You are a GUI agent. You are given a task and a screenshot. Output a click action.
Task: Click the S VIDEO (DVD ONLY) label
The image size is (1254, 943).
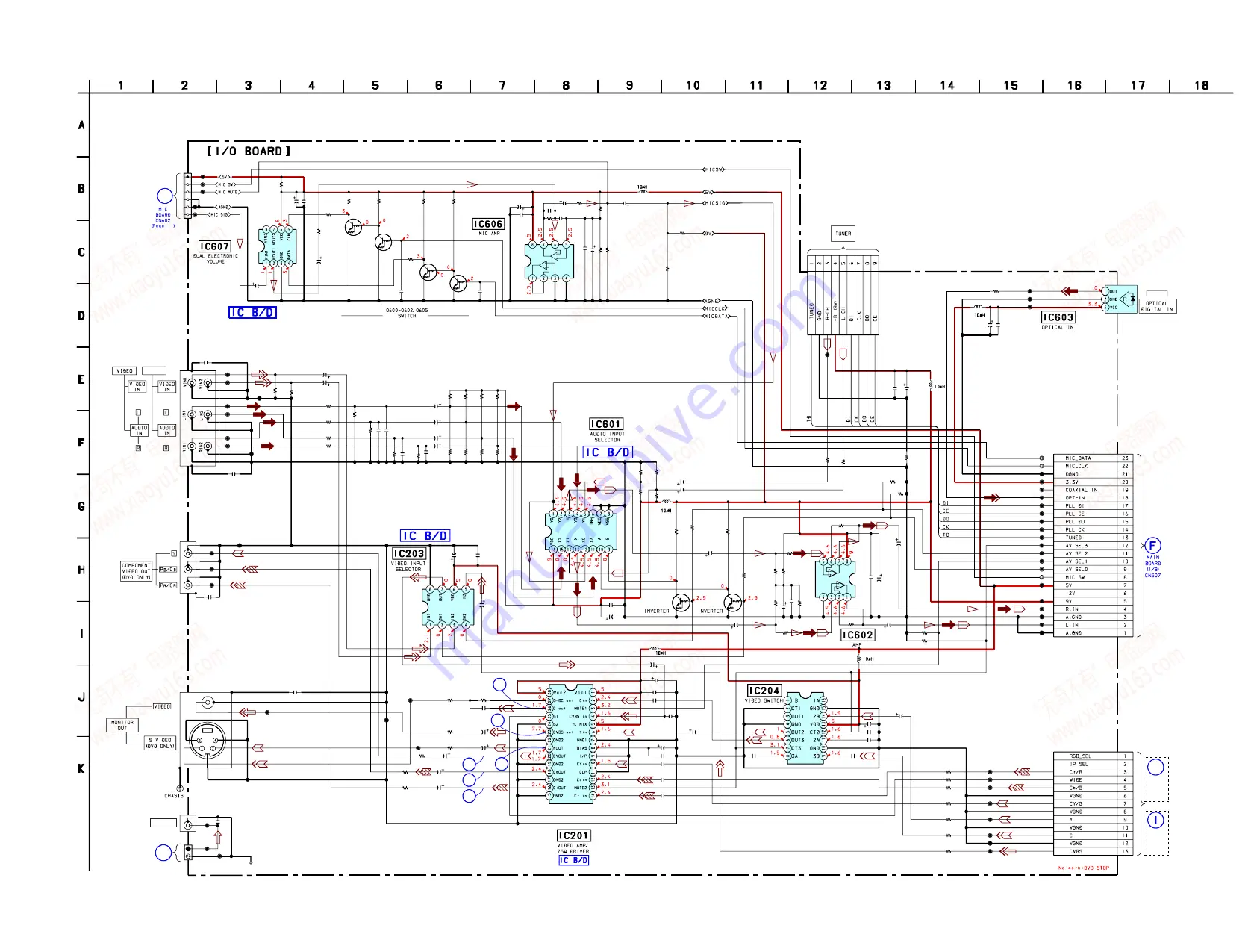click(160, 743)
